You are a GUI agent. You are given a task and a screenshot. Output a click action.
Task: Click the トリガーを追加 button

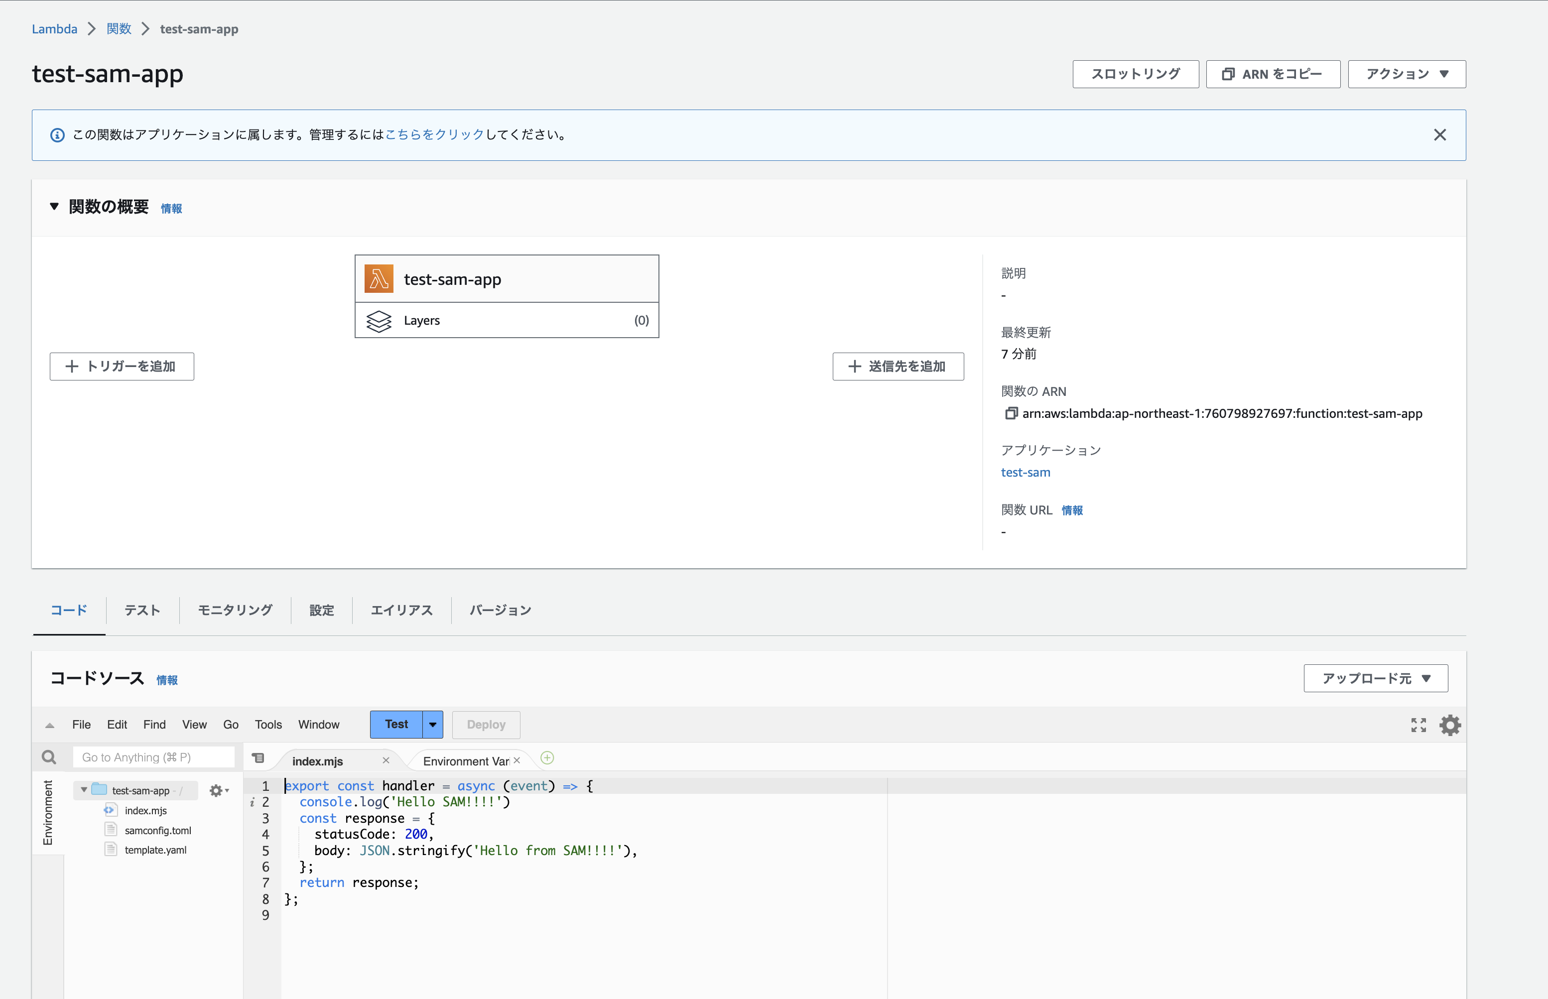pyautogui.click(x=122, y=367)
